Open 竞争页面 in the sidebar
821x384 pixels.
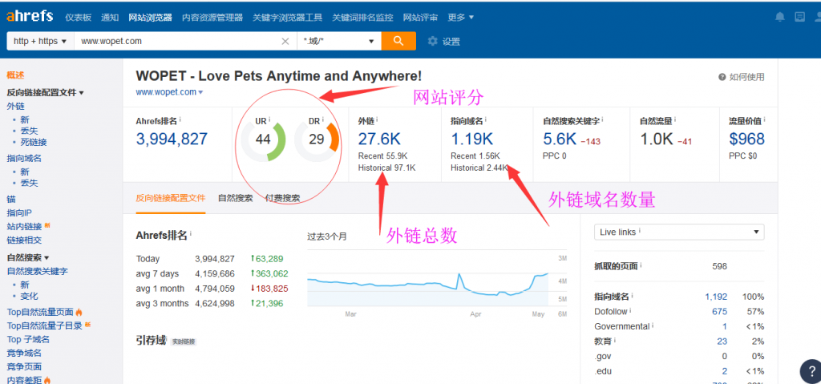[x=24, y=366]
